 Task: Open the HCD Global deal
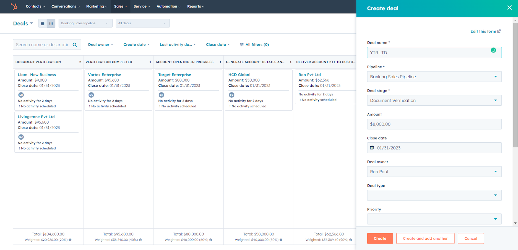pos(239,75)
